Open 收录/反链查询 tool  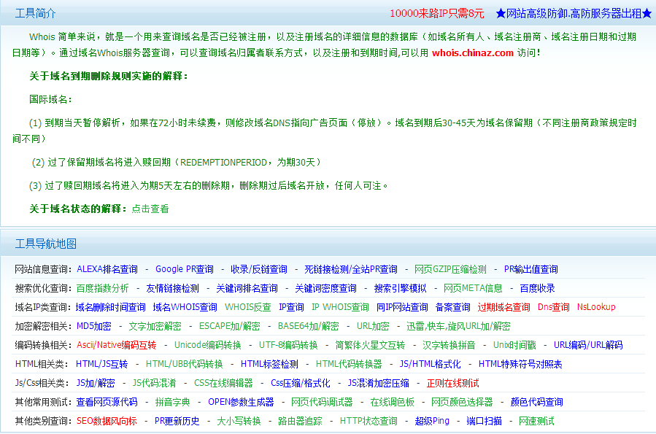(x=259, y=269)
